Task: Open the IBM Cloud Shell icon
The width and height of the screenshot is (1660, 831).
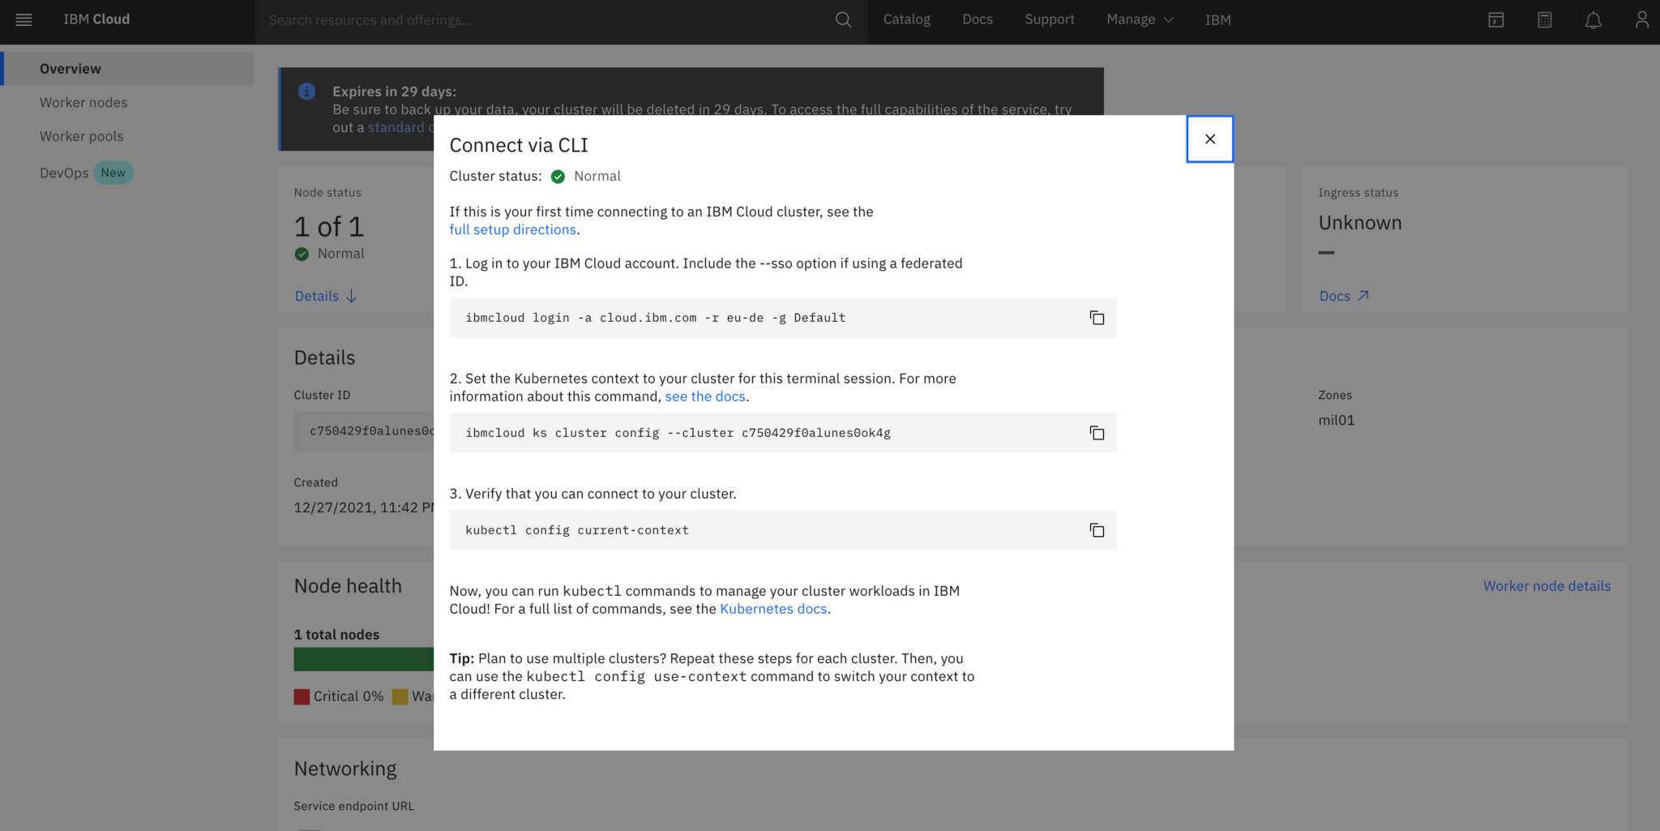Action: click(x=1495, y=19)
